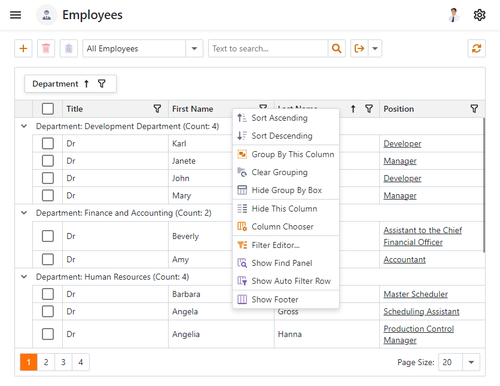
Task: Click the Department group panel chip
Action: [70, 84]
